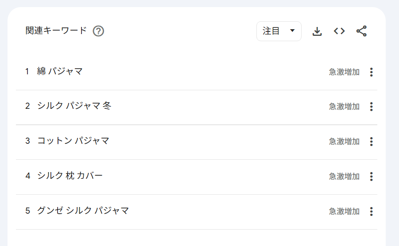Click the 関連キーワード heading
The width and height of the screenshot is (399, 246).
[56, 31]
